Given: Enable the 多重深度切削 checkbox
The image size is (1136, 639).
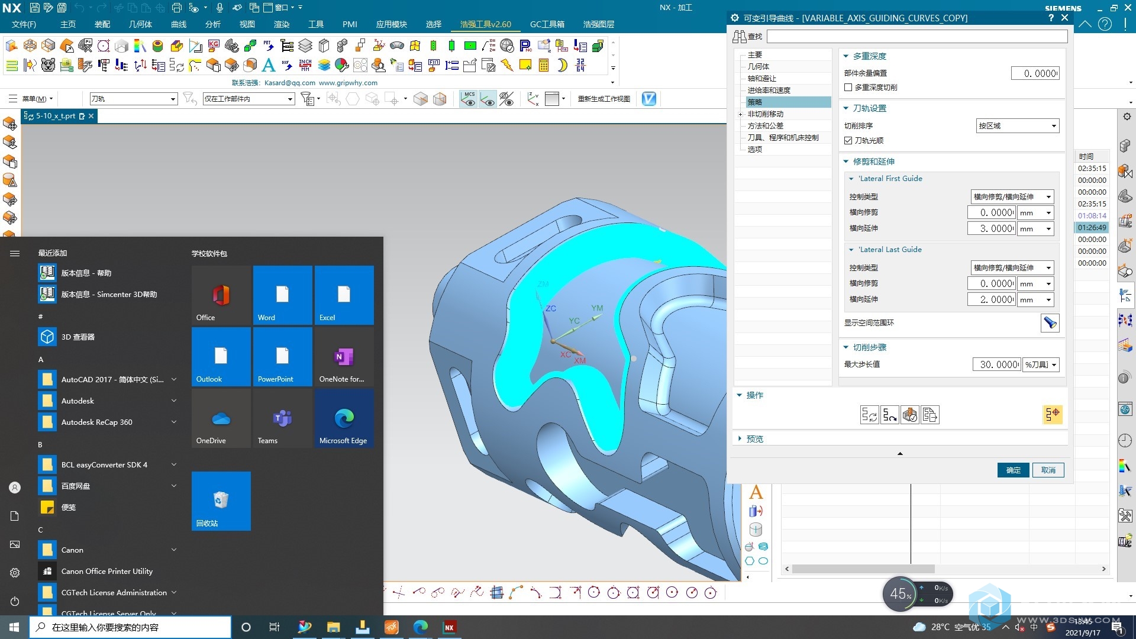Looking at the screenshot, I should (x=848, y=88).
